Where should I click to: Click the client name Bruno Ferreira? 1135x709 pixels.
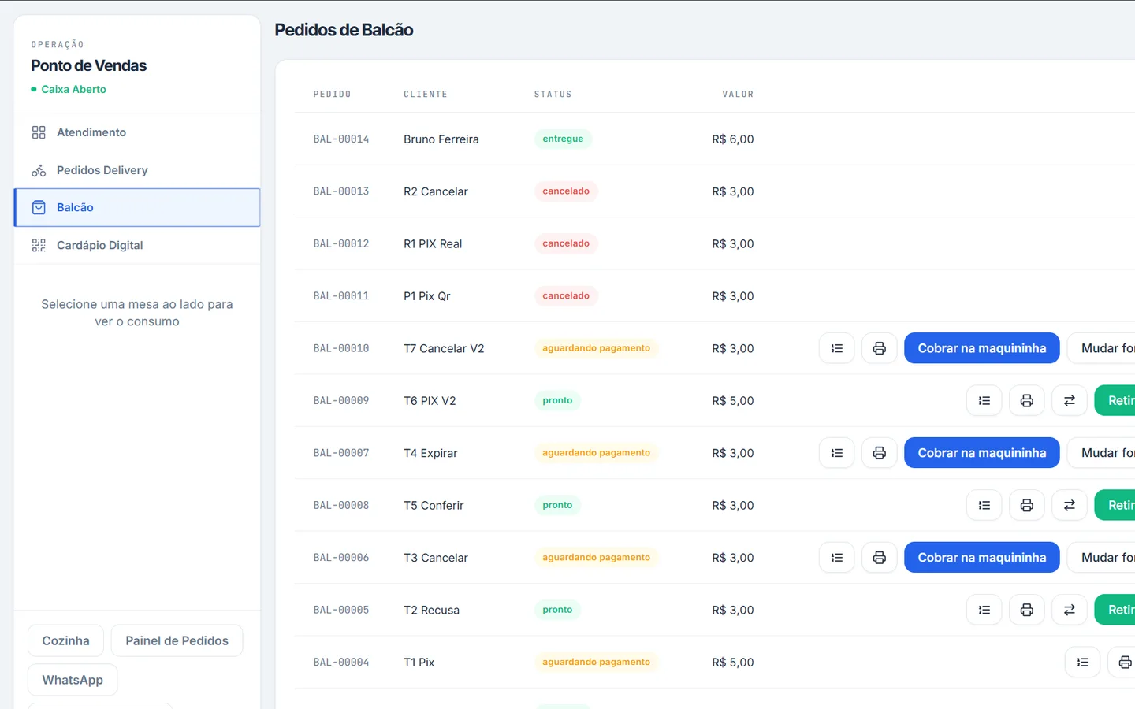coord(441,139)
